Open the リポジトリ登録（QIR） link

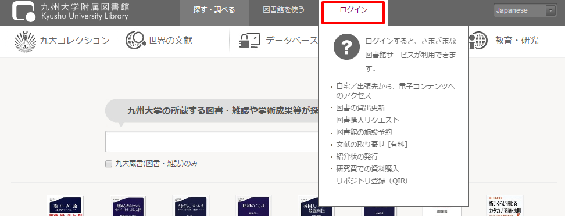coord(372,181)
